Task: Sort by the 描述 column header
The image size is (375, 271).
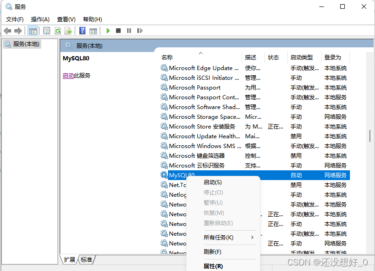Action: tap(253, 58)
